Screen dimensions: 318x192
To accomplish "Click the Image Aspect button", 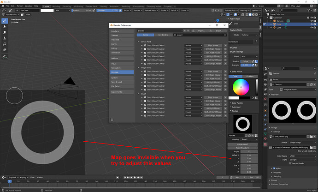I will 242,144.
